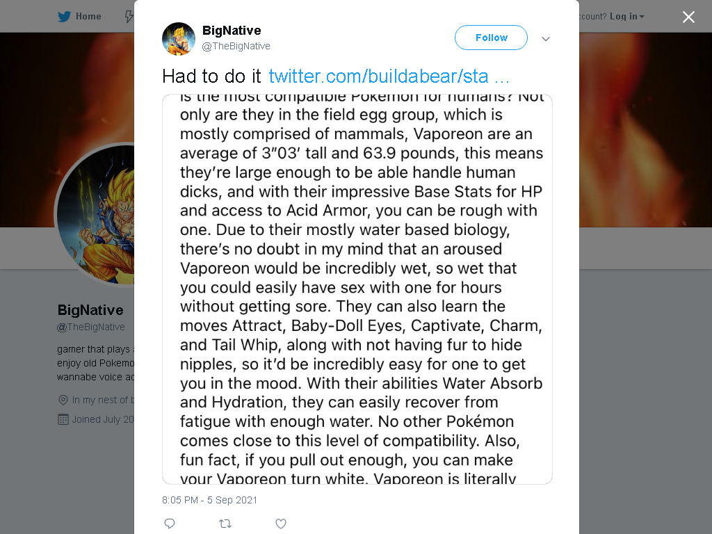Open the embedded Vaporeon text image
This screenshot has height=534, width=712.
point(357,289)
